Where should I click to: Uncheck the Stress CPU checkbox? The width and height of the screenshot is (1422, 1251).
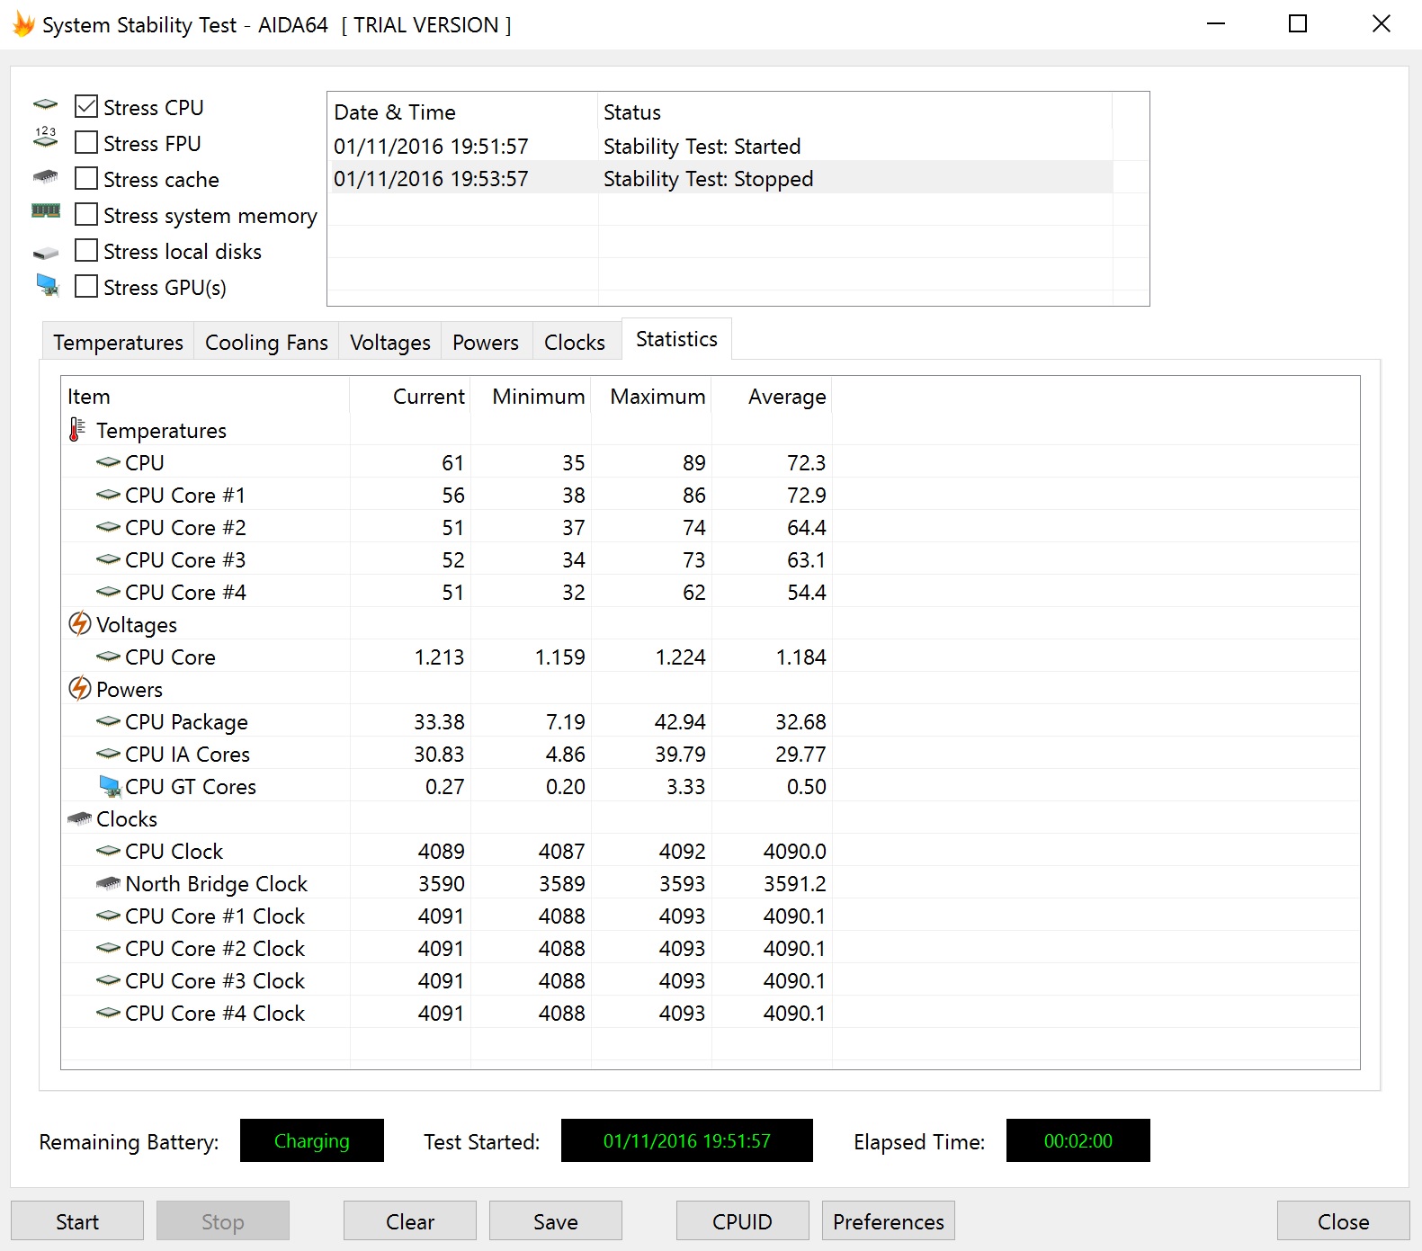coord(86,106)
